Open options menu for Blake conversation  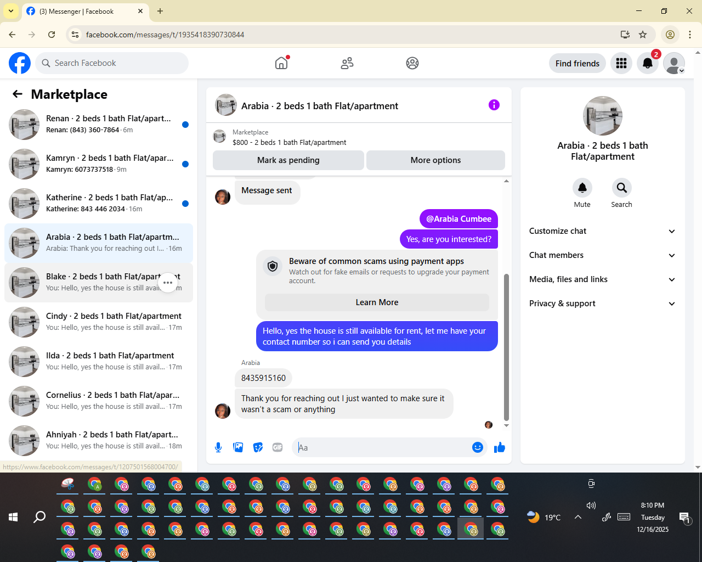click(168, 283)
